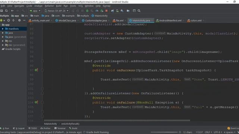Click the Attach Debugger to process icon
This screenshot has width=239, height=134.
coord(102,11)
